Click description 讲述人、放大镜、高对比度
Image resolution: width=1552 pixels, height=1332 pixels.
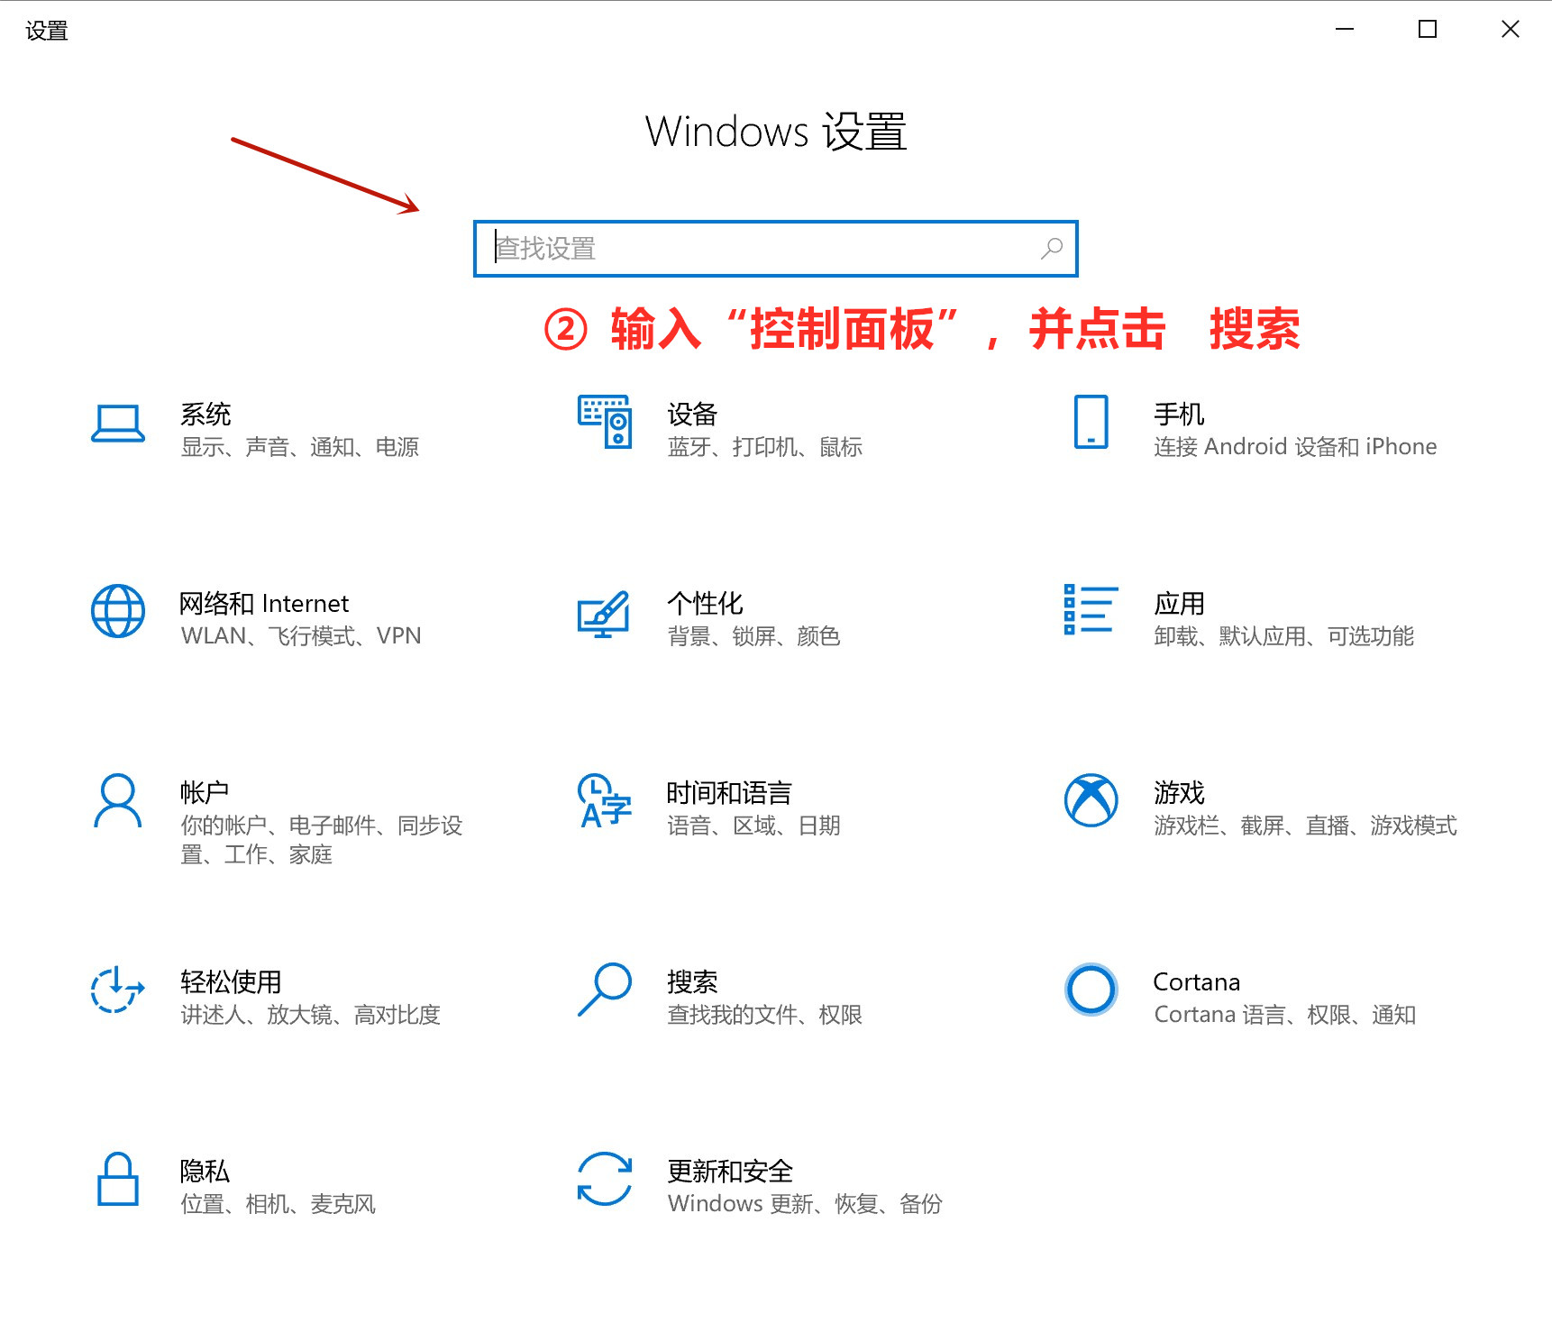tap(311, 1015)
